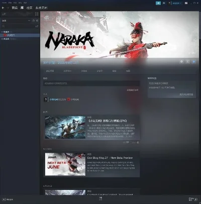This screenshot has height=204, width=201.
Task: Open the NEXT BETA JUNE thumbnail
Action: coord(65,164)
